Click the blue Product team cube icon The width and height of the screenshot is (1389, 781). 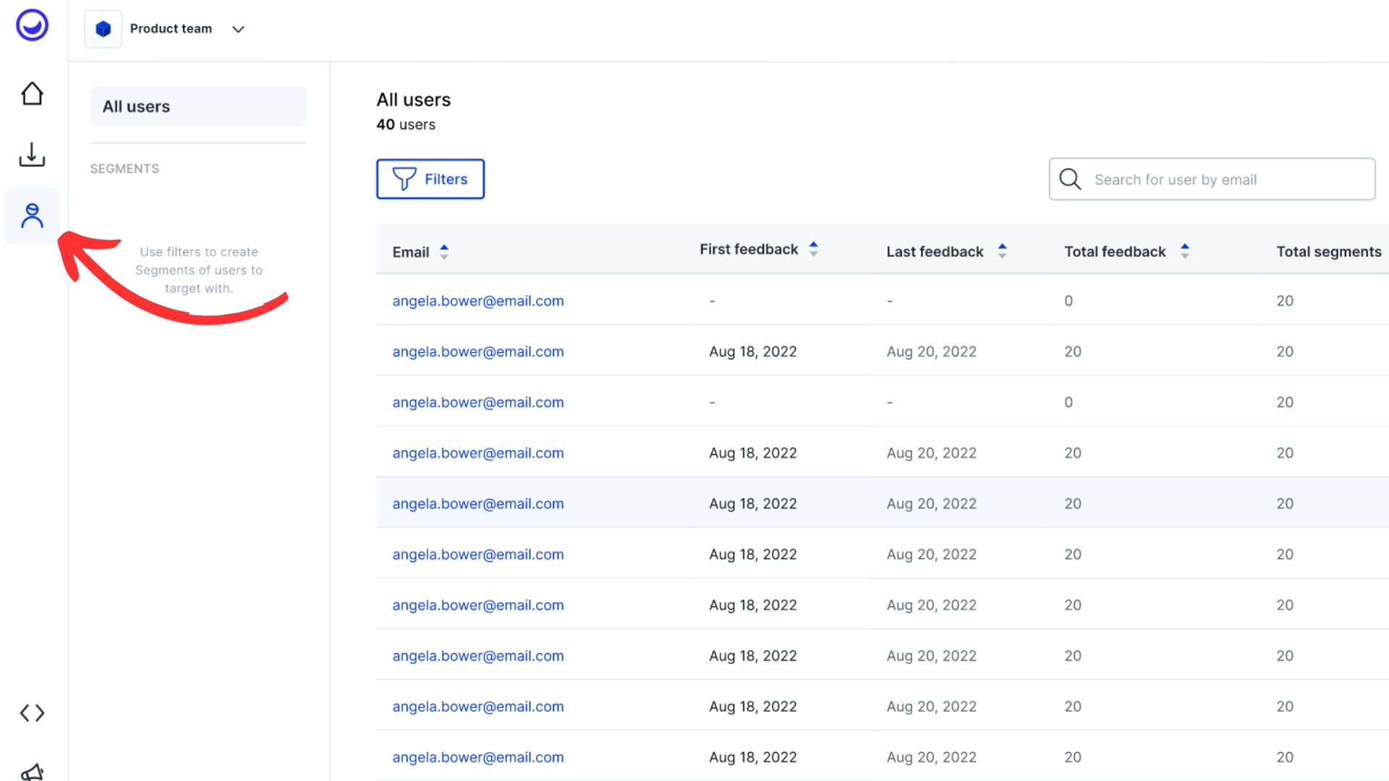coord(103,29)
